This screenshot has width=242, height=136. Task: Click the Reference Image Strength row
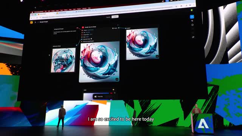point(88,41)
